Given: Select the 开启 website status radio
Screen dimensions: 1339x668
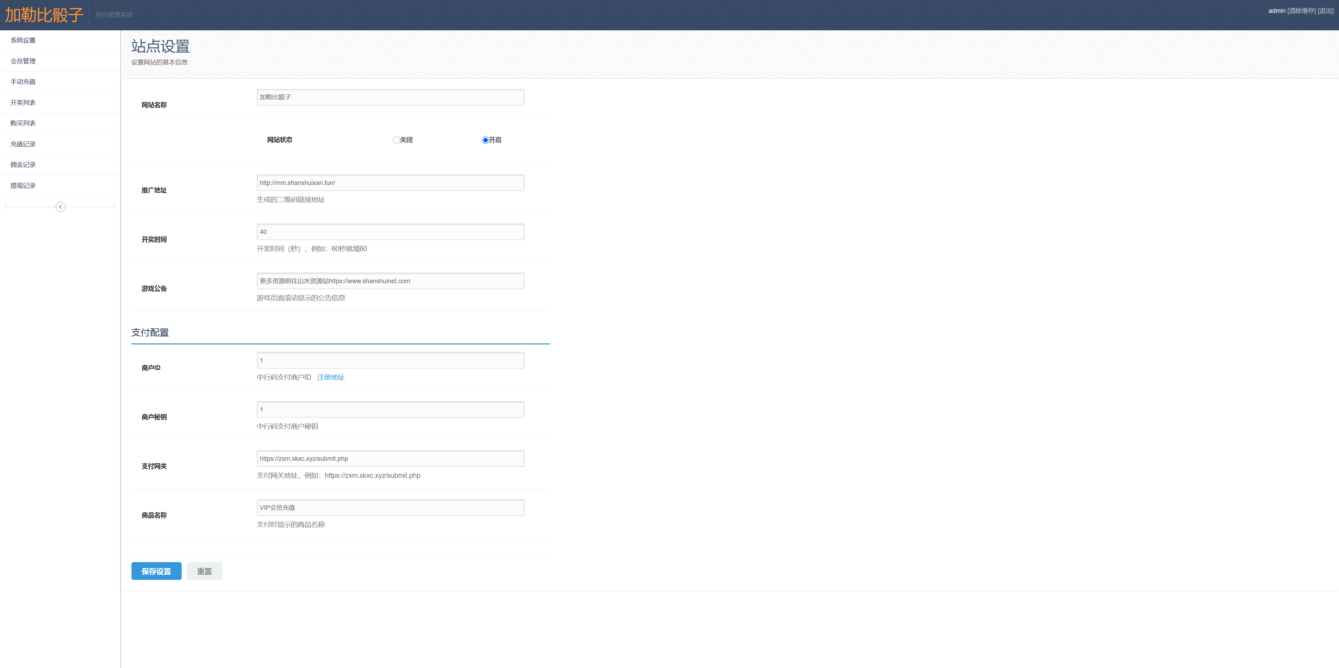Looking at the screenshot, I should point(485,140).
